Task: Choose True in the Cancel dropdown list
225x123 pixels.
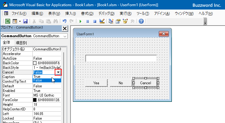Action: coord(47,77)
